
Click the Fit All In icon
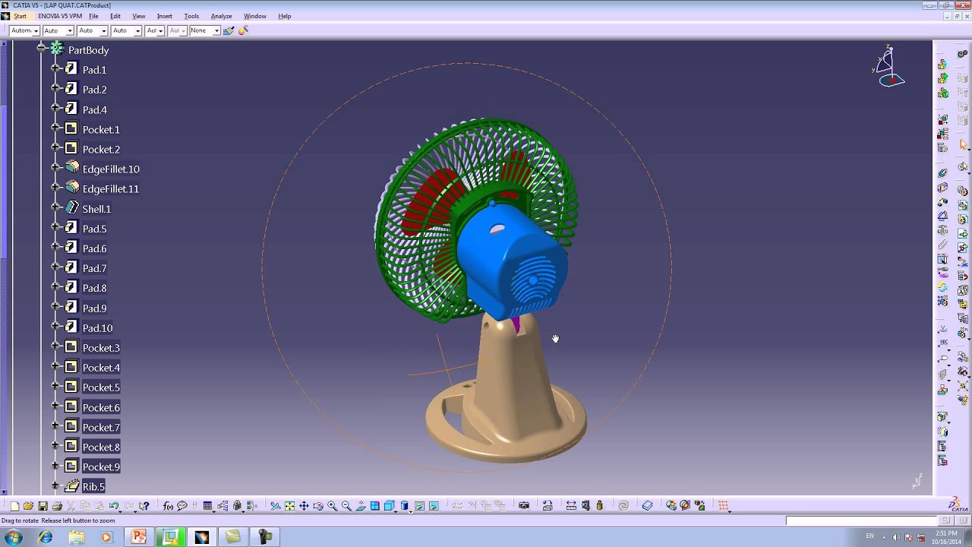click(x=289, y=506)
